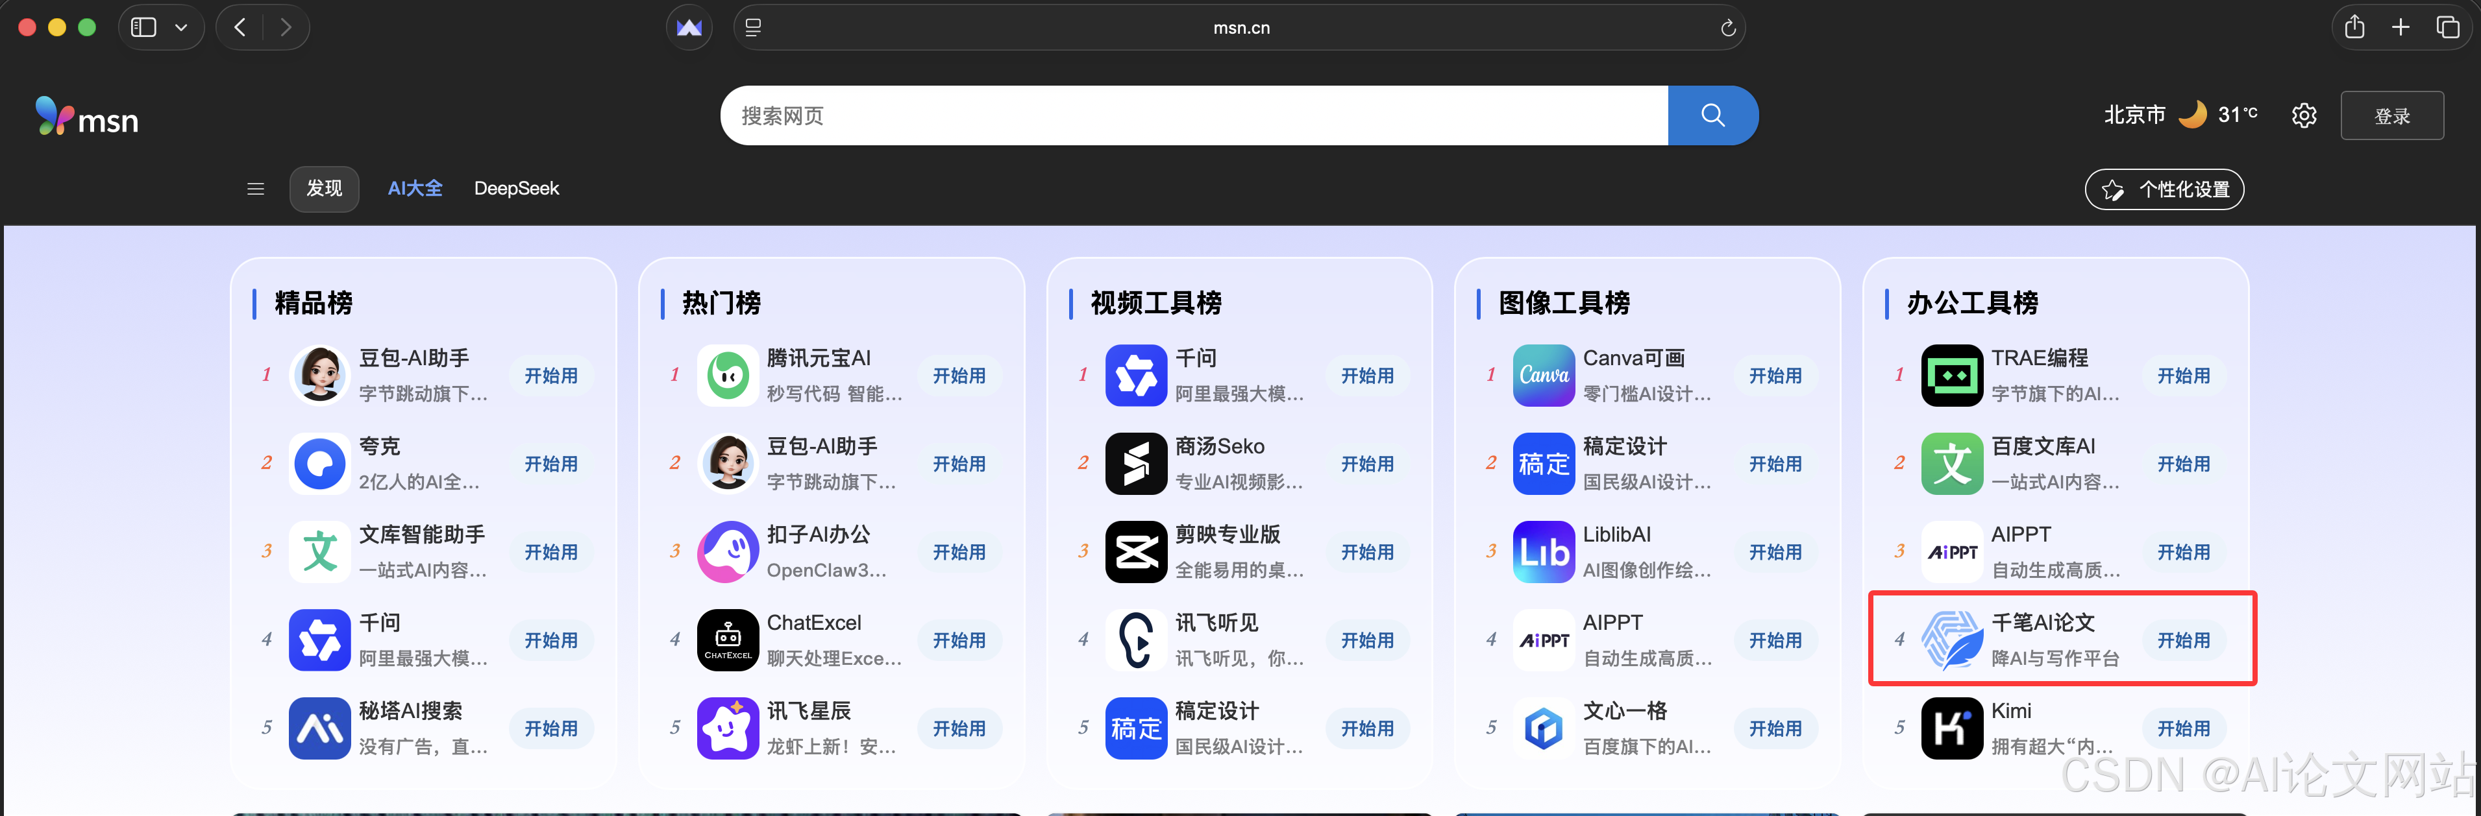This screenshot has width=2481, height=816.
Task: Click 开始用 for 文心一格
Action: [x=1775, y=728]
